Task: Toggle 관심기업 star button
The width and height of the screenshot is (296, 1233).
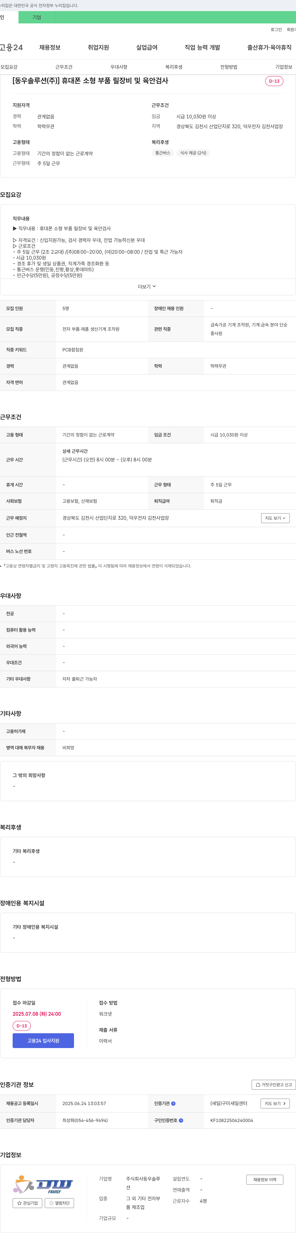Action: point(27,1203)
